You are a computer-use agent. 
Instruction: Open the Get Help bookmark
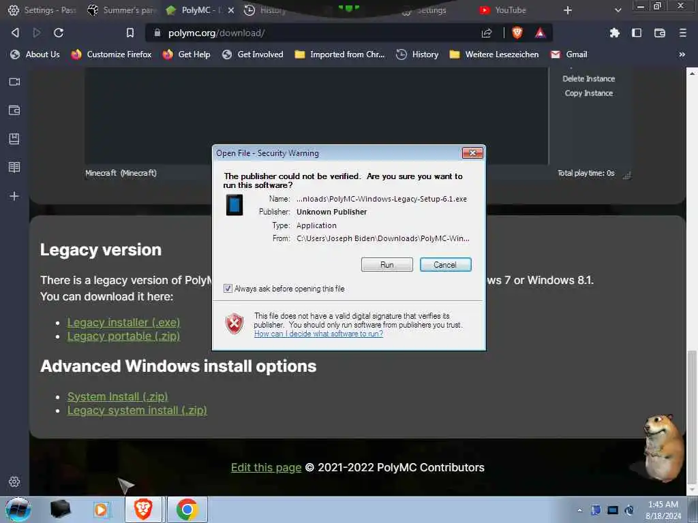[187, 54]
